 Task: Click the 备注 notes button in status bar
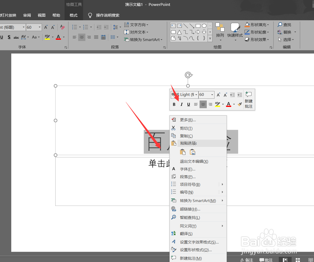(x=247, y=260)
